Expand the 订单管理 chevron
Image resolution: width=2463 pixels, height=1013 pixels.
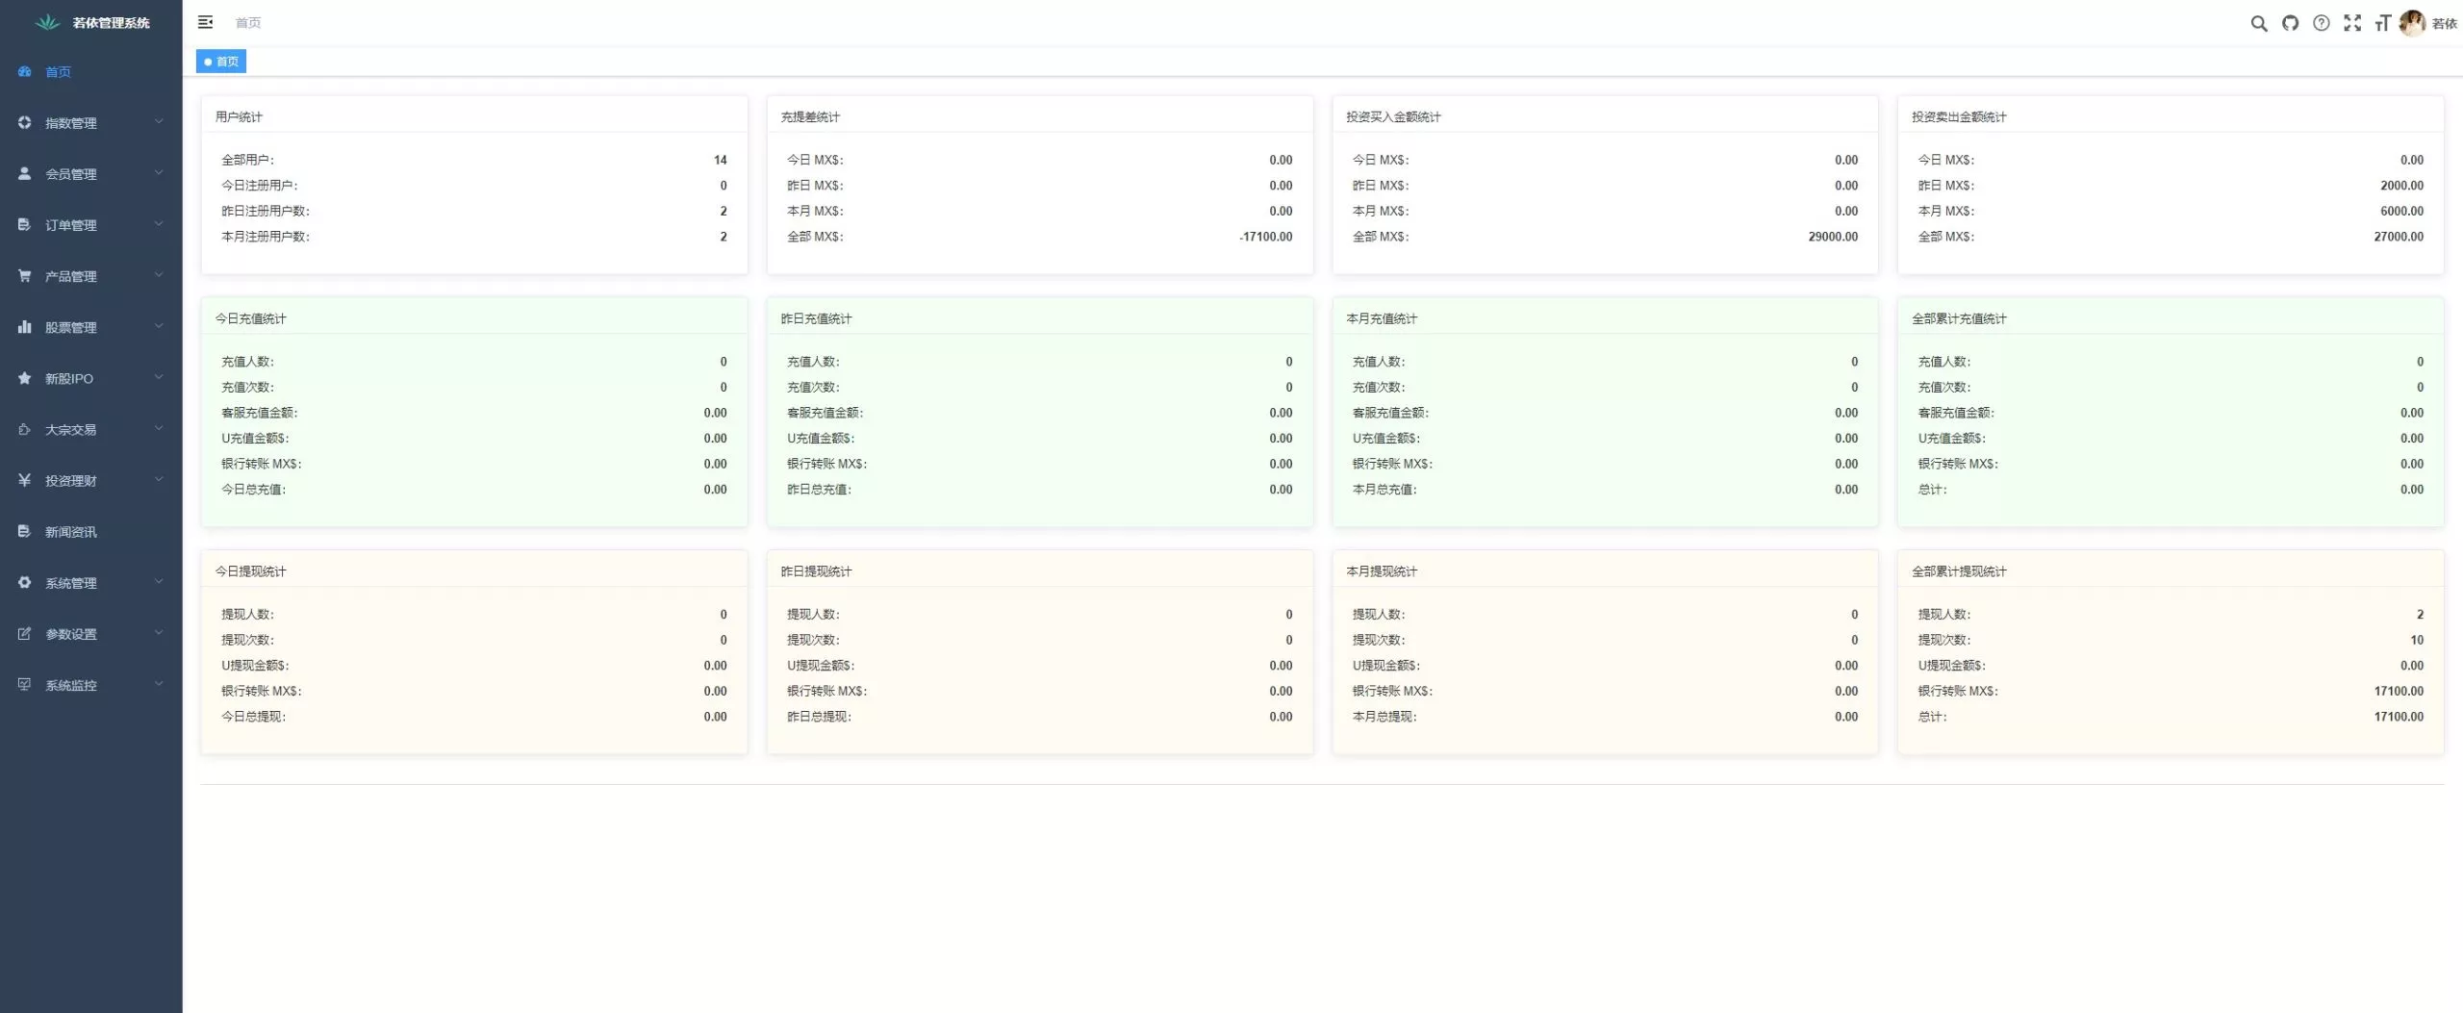159,224
